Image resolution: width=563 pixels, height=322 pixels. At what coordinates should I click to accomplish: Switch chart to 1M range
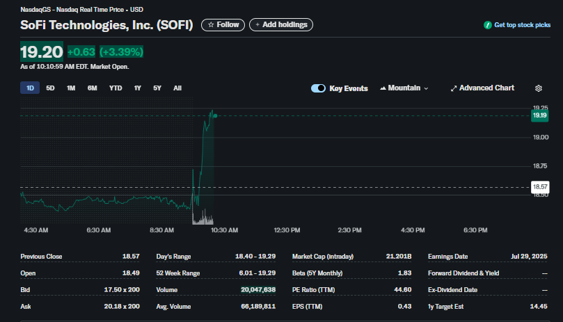click(71, 88)
